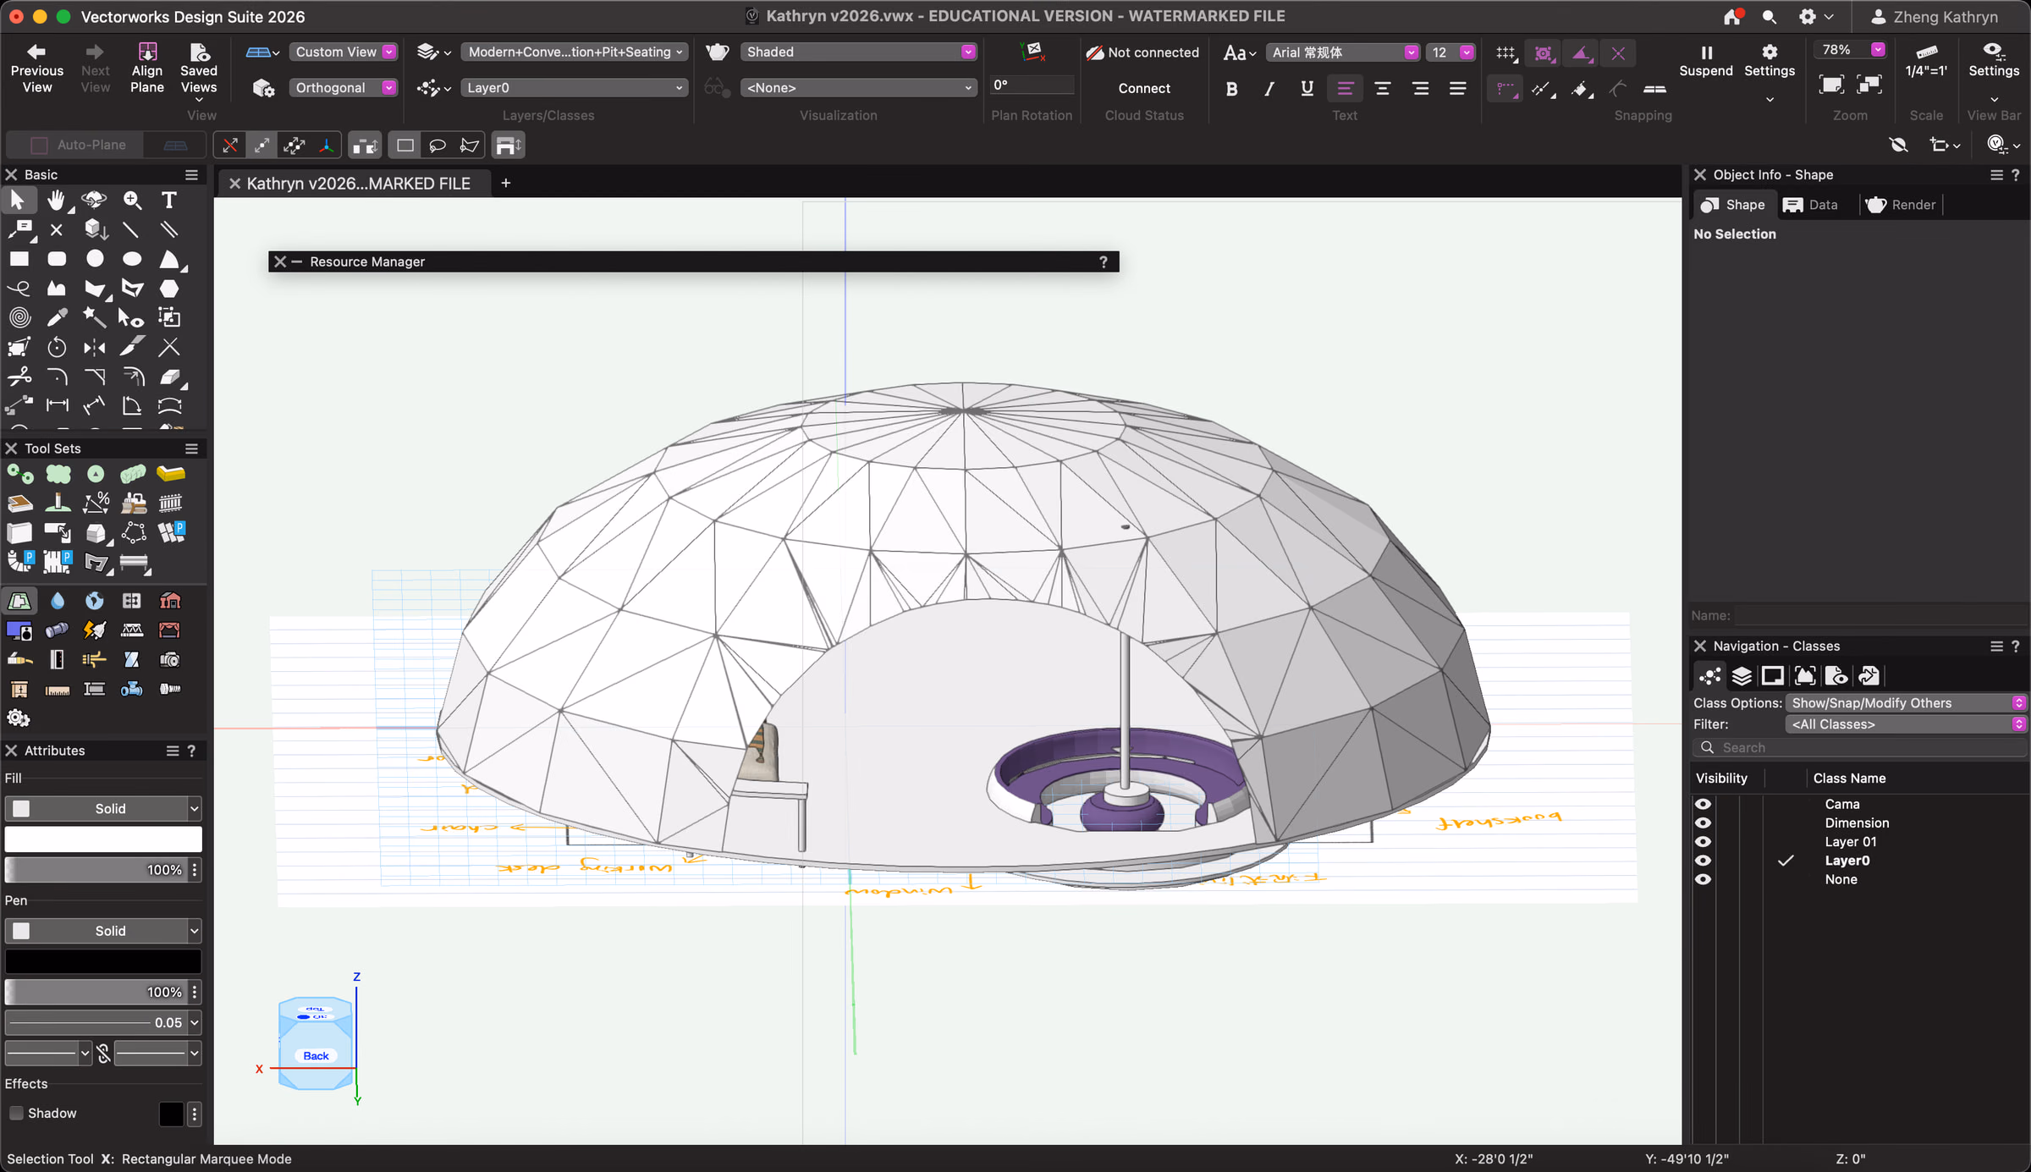Toggle visibility of Layer 01 class
The height and width of the screenshot is (1172, 2031).
click(1704, 841)
